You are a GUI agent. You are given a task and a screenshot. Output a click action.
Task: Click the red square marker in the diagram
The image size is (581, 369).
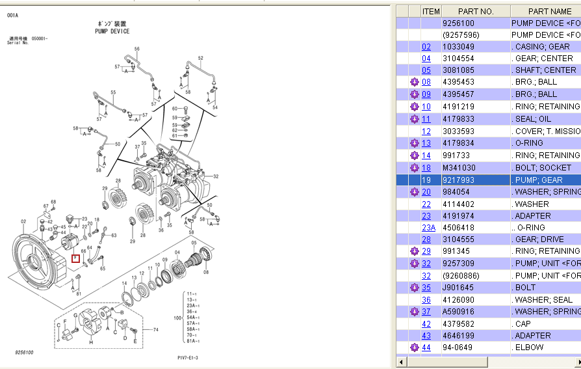click(x=75, y=258)
